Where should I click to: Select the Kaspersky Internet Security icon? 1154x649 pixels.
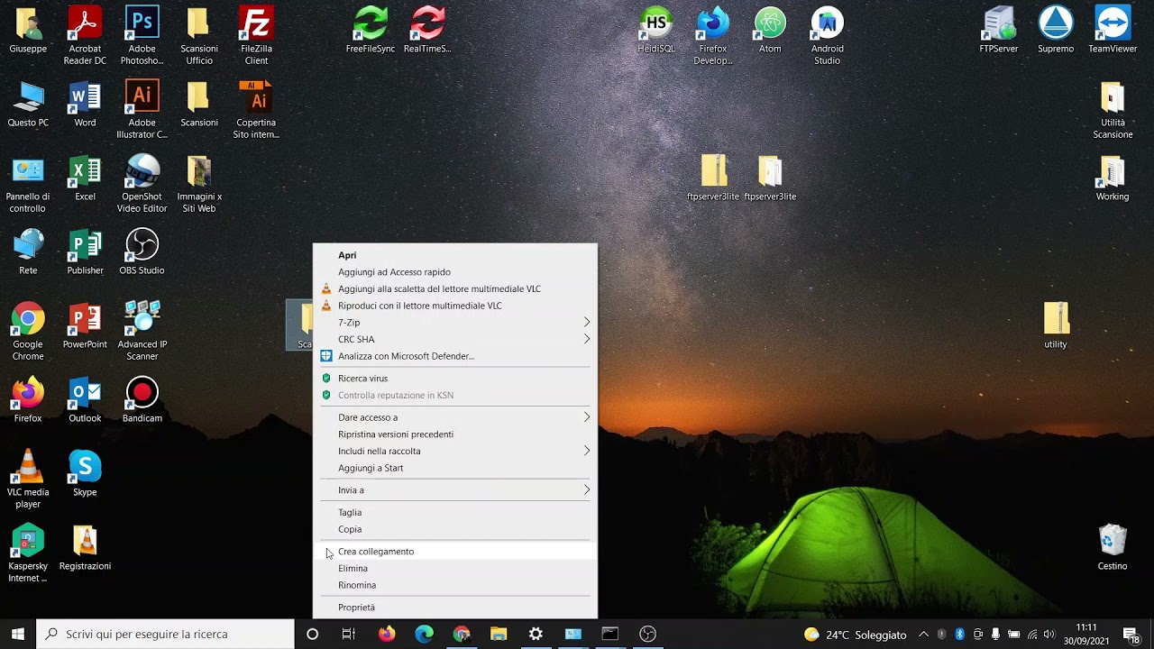point(28,553)
